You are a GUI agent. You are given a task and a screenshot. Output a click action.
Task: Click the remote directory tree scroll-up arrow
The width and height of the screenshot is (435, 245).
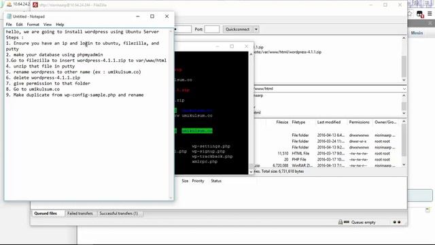coord(404,95)
